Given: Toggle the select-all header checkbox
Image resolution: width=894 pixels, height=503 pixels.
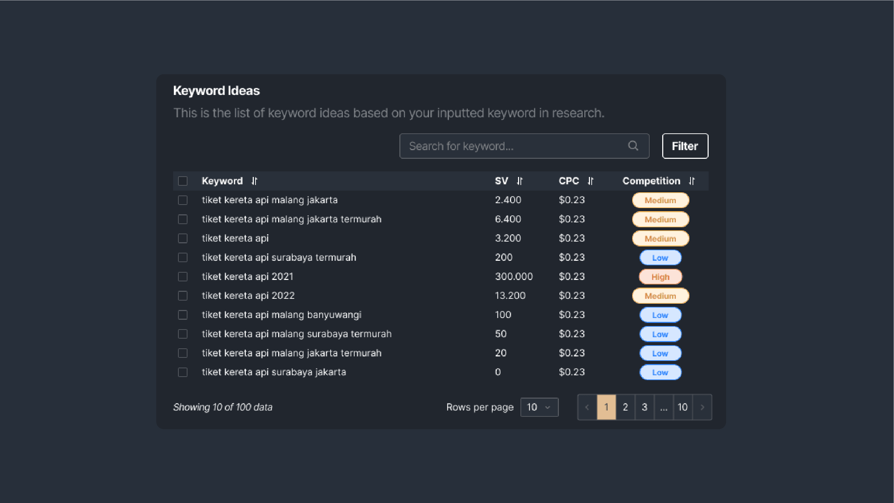Looking at the screenshot, I should click(x=183, y=181).
